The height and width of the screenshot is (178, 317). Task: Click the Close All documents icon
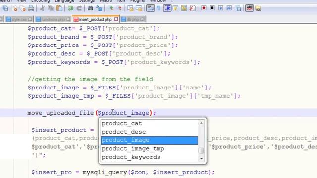[23, 8]
